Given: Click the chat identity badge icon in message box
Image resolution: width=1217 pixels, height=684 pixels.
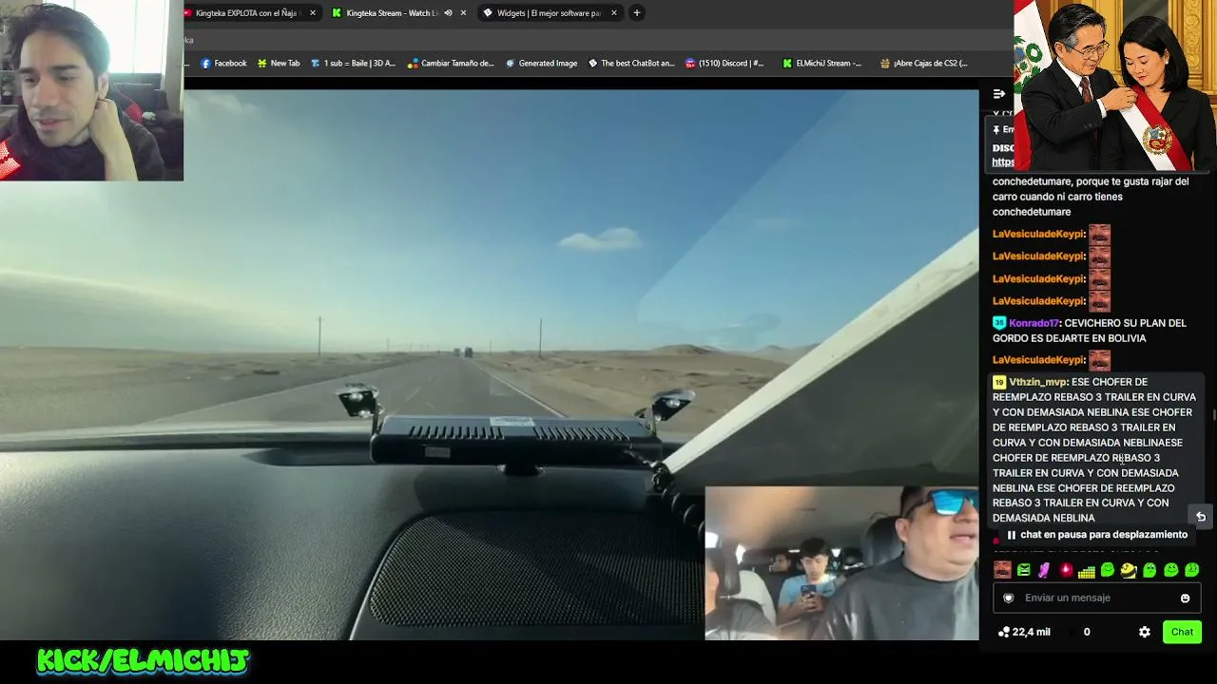Looking at the screenshot, I should (1009, 598).
